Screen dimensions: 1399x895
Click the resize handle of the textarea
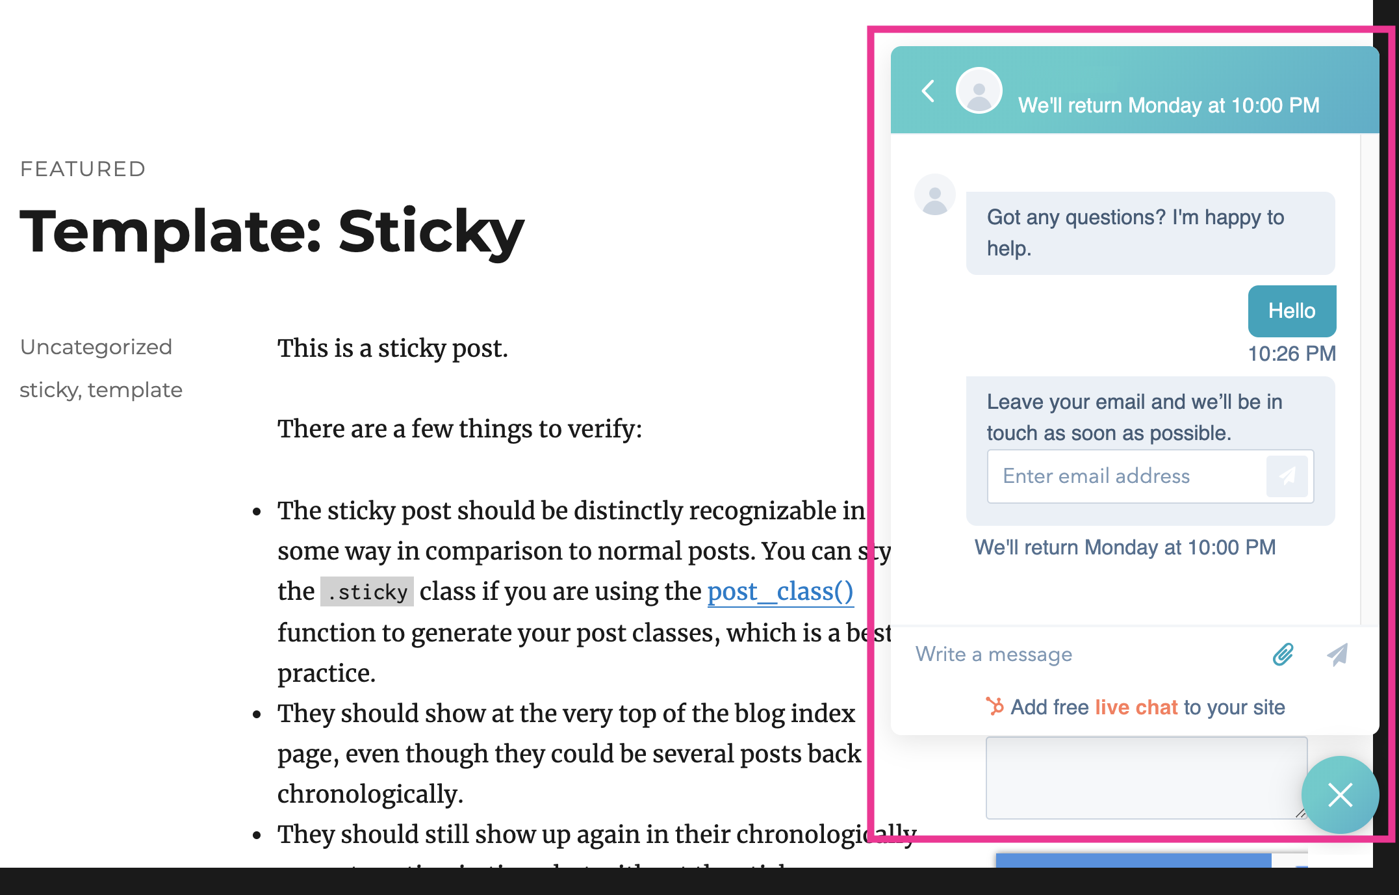pos(1300,812)
